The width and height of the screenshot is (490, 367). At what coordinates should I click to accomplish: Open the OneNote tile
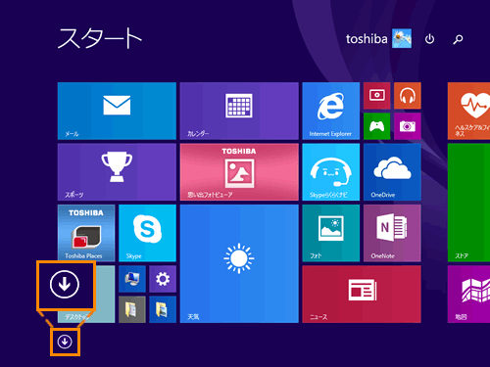click(392, 233)
